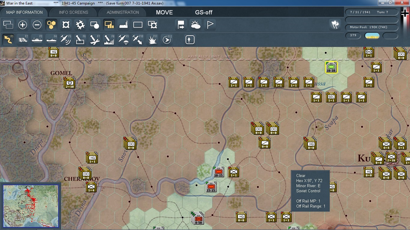Toggle the hex grid overlay icon
This screenshot has width=410, height=230.
click(51, 25)
